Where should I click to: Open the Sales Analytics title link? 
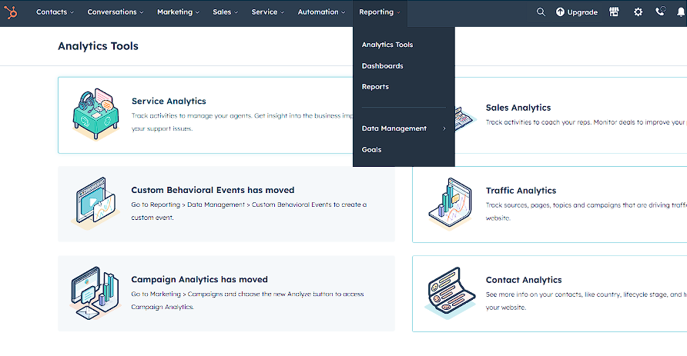(518, 108)
